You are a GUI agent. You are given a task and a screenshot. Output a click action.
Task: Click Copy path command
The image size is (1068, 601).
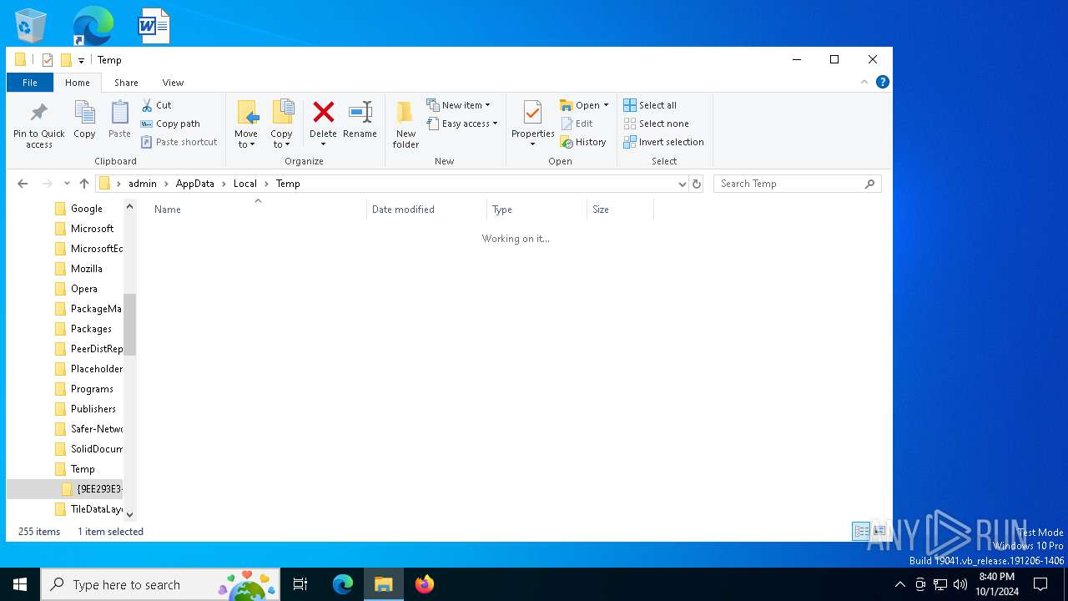pos(171,124)
